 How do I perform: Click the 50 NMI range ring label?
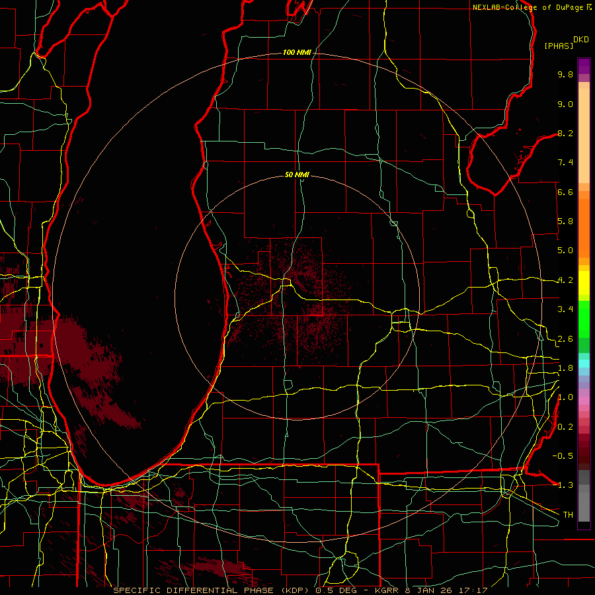[297, 175]
